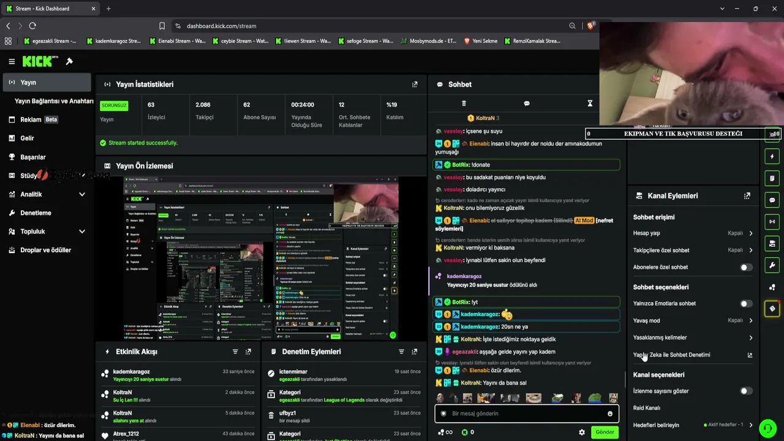Click the Atrex_1212 entry in Etkinlik Akışı
This screenshot has height=441, width=784.
tap(179, 434)
